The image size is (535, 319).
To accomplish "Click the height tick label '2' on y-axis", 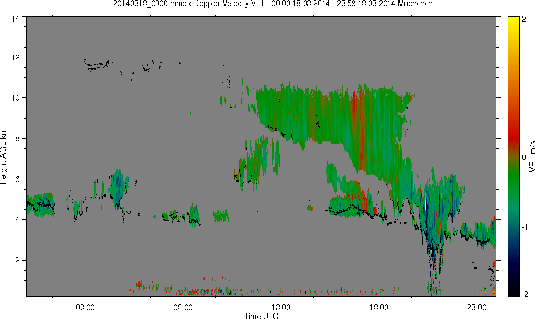I will click(17, 261).
